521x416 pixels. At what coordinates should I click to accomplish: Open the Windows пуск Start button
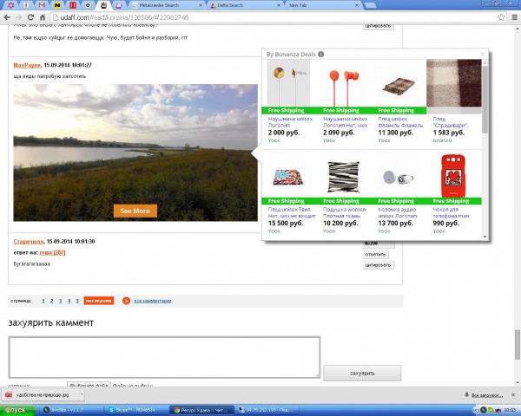click(17, 410)
